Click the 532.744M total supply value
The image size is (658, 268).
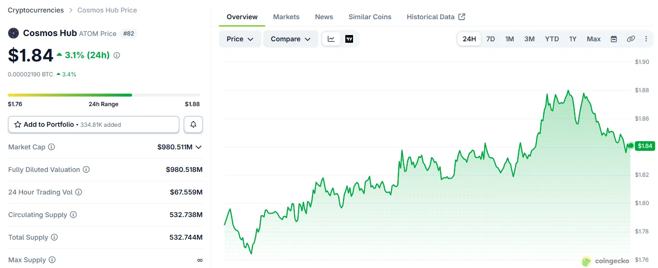[x=186, y=237]
